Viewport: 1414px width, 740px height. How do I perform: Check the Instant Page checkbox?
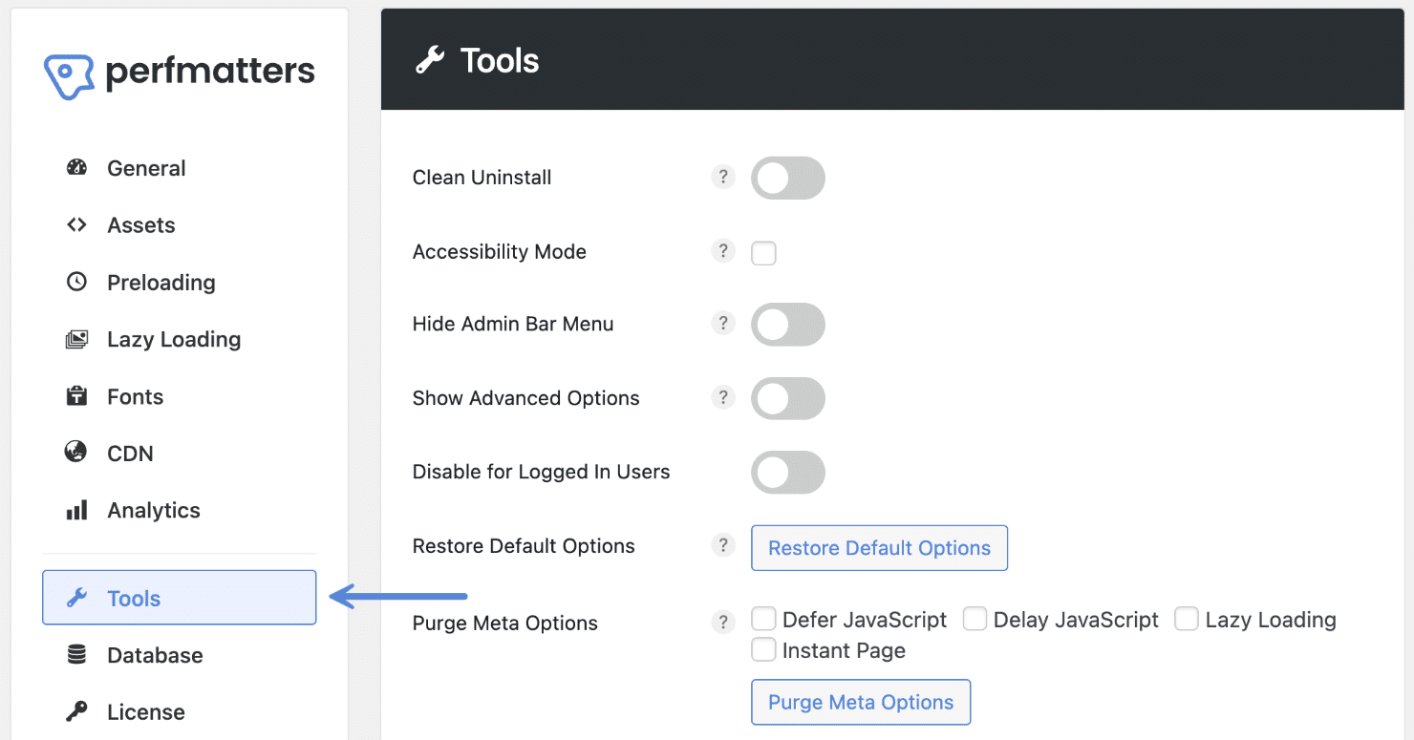763,649
